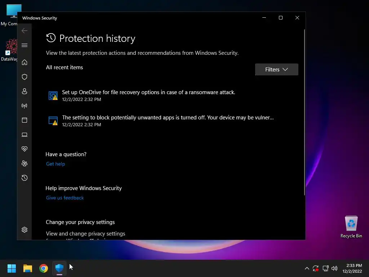Open the Home section icon in sidebar
Image resolution: width=369 pixels, height=277 pixels.
pyautogui.click(x=25, y=62)
